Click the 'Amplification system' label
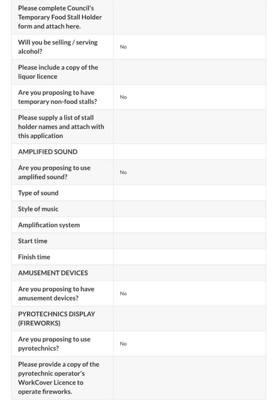 tap(49, 225)
